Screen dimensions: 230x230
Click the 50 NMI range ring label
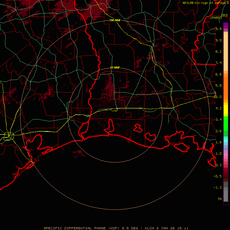[x=115, y=68]
